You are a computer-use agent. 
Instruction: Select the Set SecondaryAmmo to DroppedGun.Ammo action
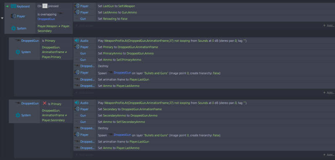point(204,115)
